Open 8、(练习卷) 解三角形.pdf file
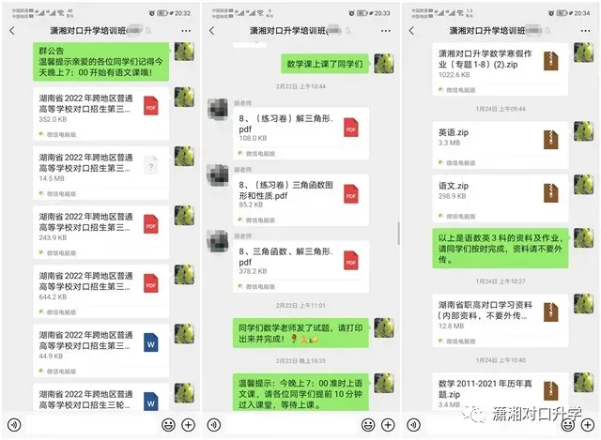Image resolution: width=601 pixels, height=440 pixels. click(x=300, y=133)
